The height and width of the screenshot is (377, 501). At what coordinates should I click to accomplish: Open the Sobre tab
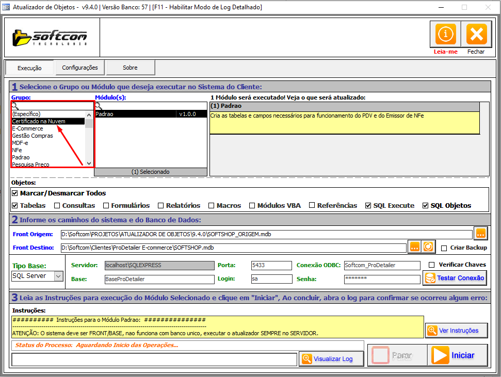point(130,68)
